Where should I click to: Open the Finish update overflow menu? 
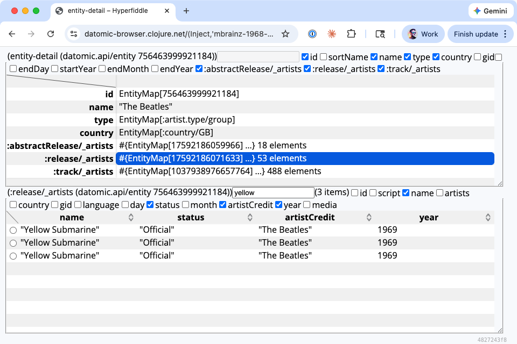click(x=504, y=33)
